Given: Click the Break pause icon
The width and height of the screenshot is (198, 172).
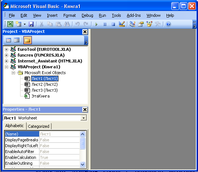Looking at the screenshot, I should click(105, 24).
